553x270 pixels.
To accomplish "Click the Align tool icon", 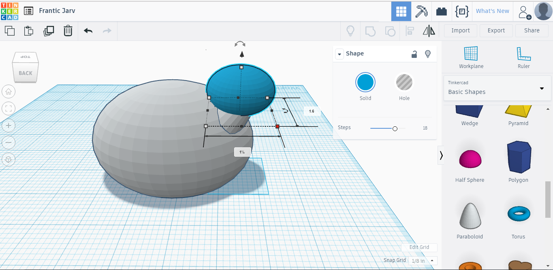I will 410,31.
